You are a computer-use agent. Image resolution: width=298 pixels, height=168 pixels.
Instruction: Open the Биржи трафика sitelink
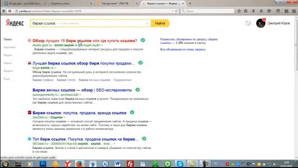pos(43,80)
